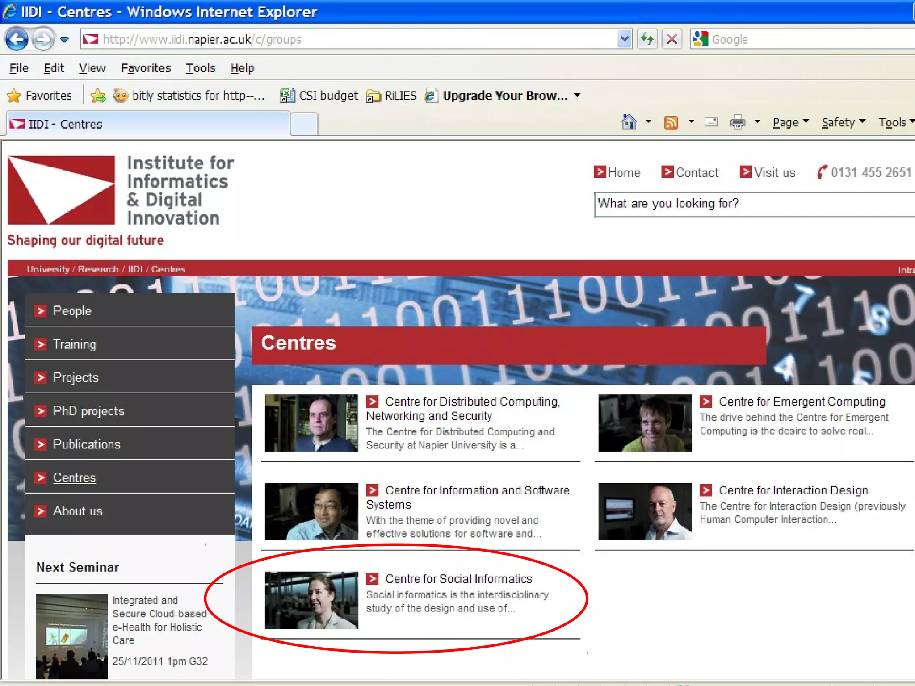Open the Centre for Social Informatics link
This screenshot has width=915, height=686.
[x=458, y=579]
